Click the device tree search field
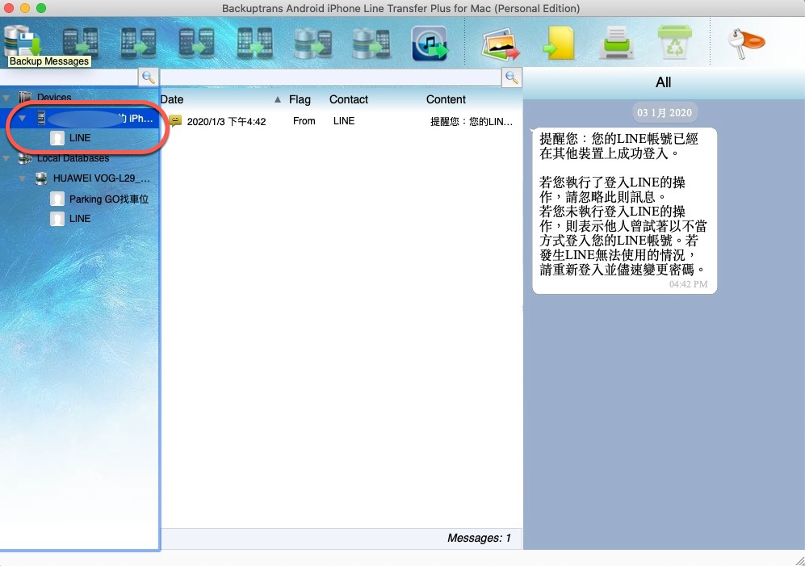 tap(69, 77)
